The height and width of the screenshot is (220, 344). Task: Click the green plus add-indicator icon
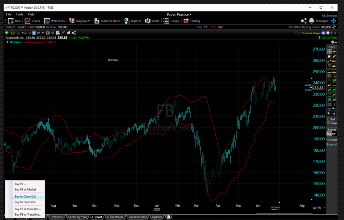[x=7, y=33]
